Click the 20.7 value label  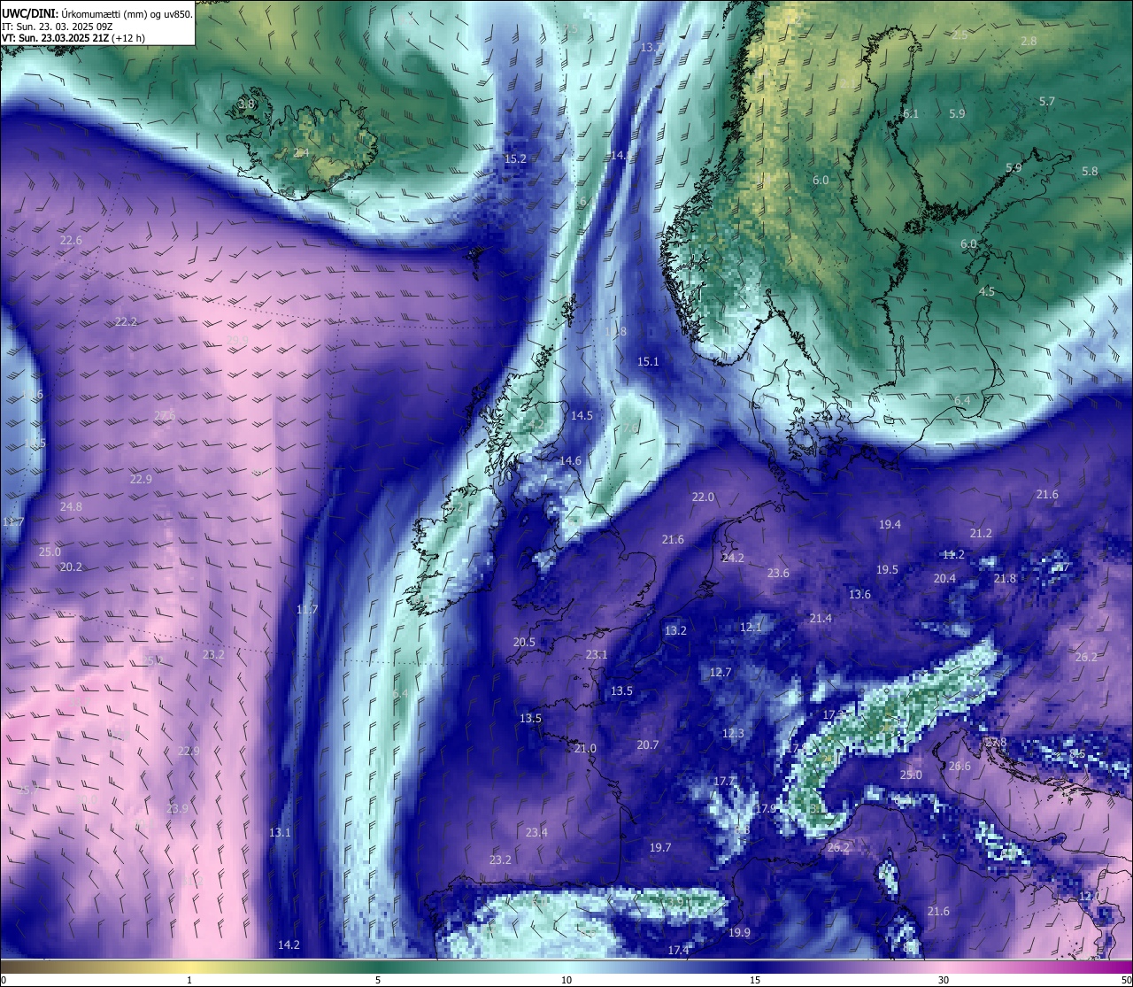pos(648,744)
